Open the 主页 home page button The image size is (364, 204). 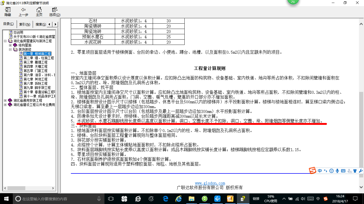tap(39, 12)
